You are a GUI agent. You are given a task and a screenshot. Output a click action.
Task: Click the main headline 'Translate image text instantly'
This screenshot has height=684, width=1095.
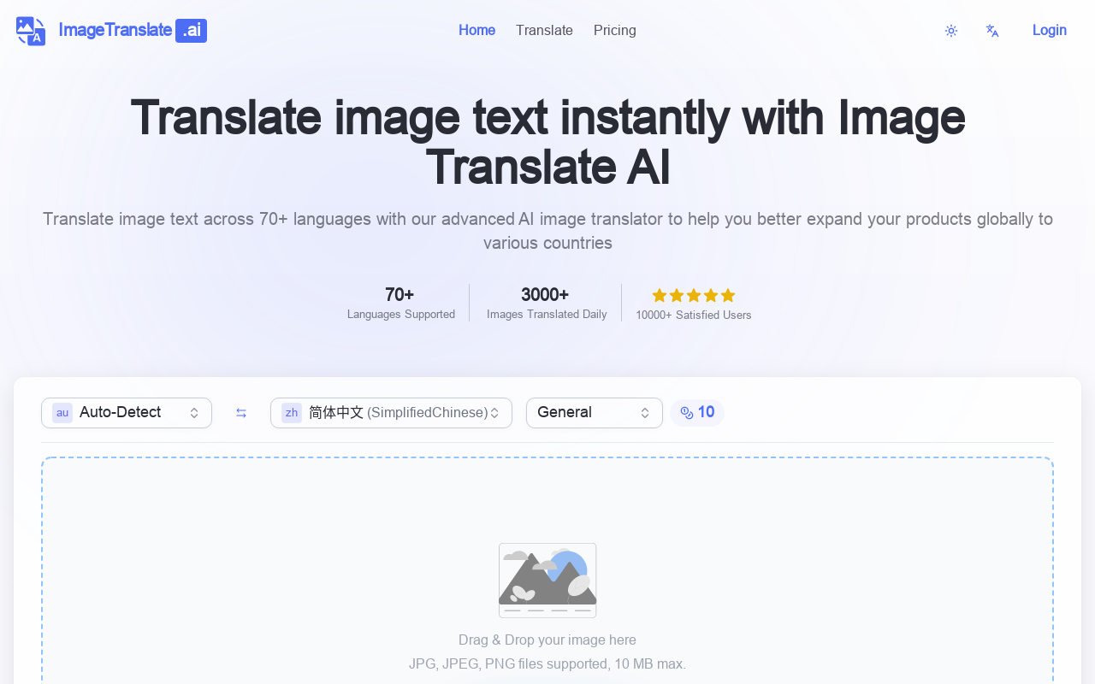(x=547, y=142)
